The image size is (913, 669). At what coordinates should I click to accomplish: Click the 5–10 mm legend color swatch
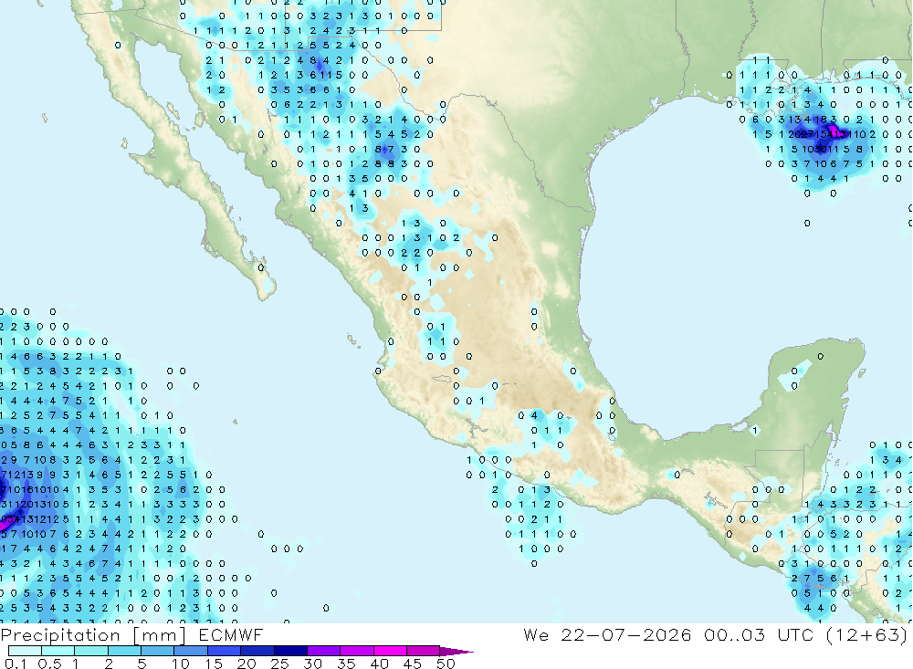point(158,651)
